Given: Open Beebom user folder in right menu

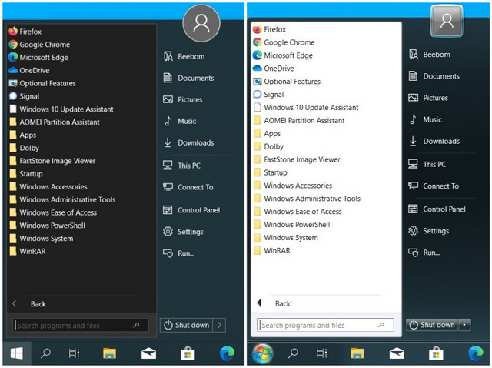Looking at the screenshot, I should coord(430,55).
